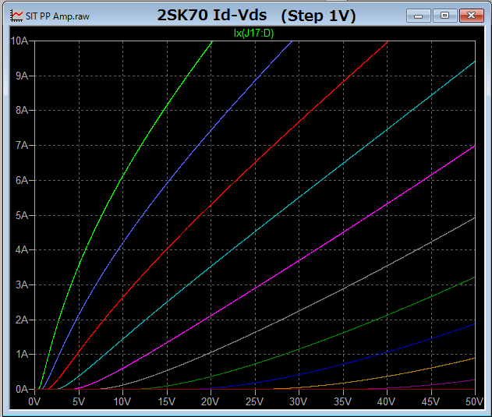Image resolution: width=492 pixels, height=417 pixels.
Task: Click the 6A vertical axis label
Action: pos(22,180)
